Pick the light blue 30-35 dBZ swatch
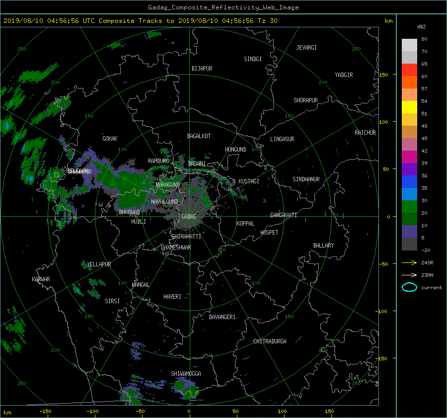447x418 pixels. (x=409, y=194)
